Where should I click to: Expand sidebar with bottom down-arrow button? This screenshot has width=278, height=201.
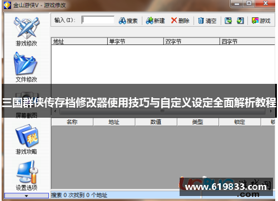(x=27, y=195)
